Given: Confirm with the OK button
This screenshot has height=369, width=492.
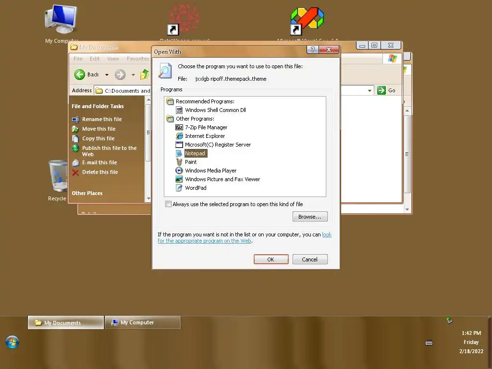Looking at the screenshot, I should [271, 259].
